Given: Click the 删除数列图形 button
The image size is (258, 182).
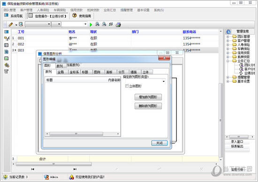Looking at the screenshot, I should tap(148, 106).
